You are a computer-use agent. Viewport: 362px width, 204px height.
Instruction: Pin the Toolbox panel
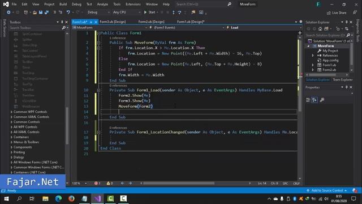pos(62,22)
